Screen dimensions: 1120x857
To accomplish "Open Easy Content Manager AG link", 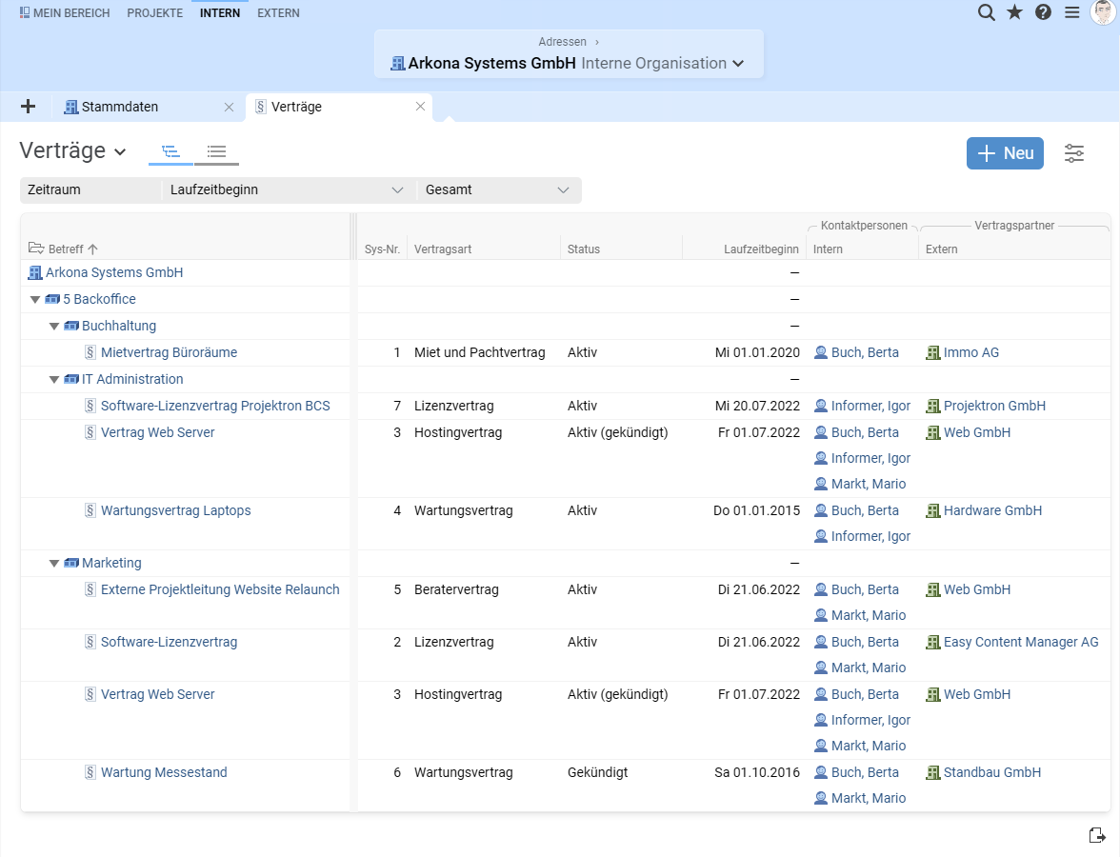I will point(1021,642).
